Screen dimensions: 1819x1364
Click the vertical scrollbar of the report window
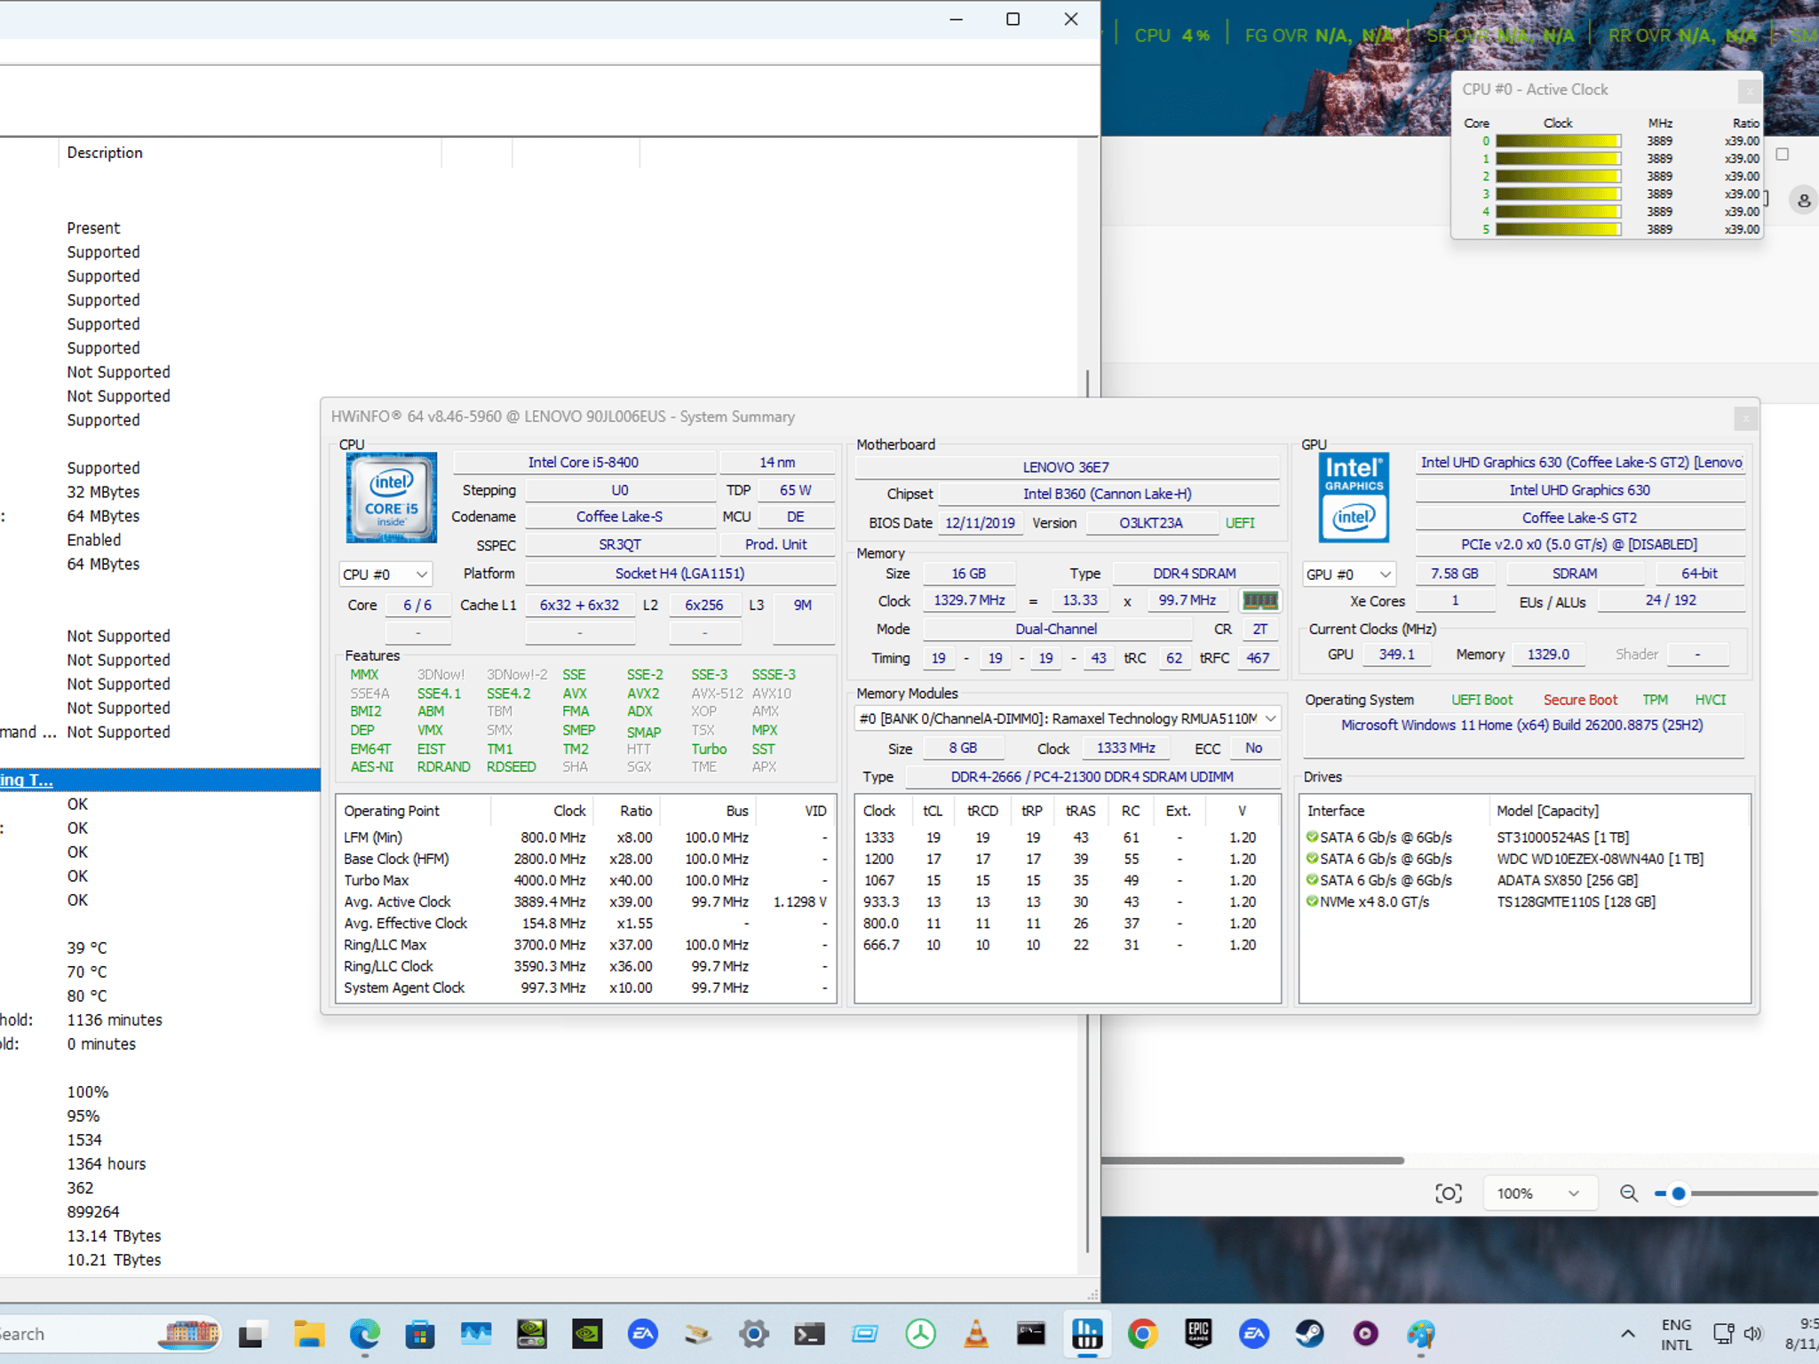pyautogui.click(x=1088, y=813)
